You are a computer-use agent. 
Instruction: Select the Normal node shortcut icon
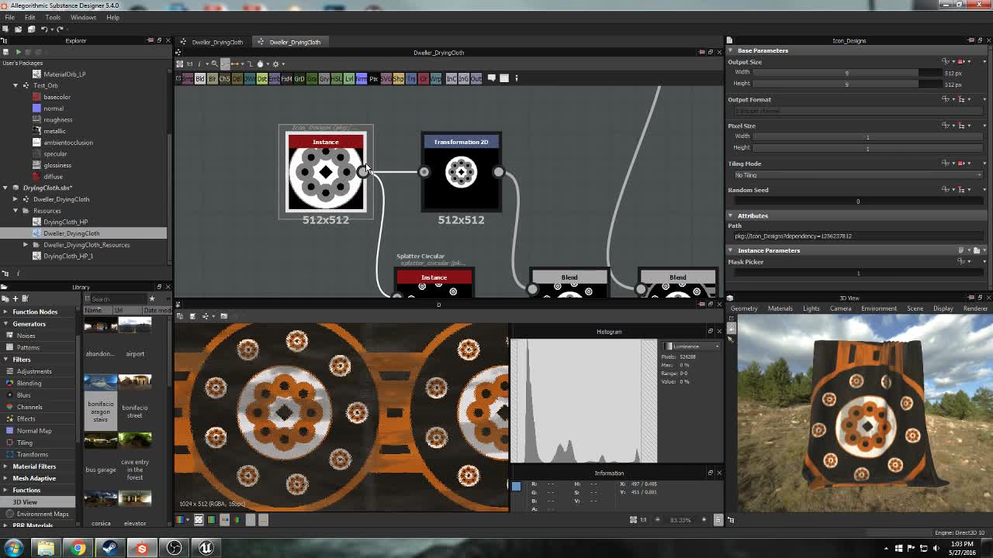361,78
